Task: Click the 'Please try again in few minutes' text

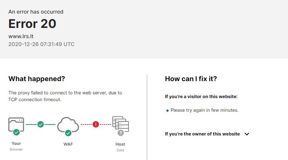Action: pos(204,110)
